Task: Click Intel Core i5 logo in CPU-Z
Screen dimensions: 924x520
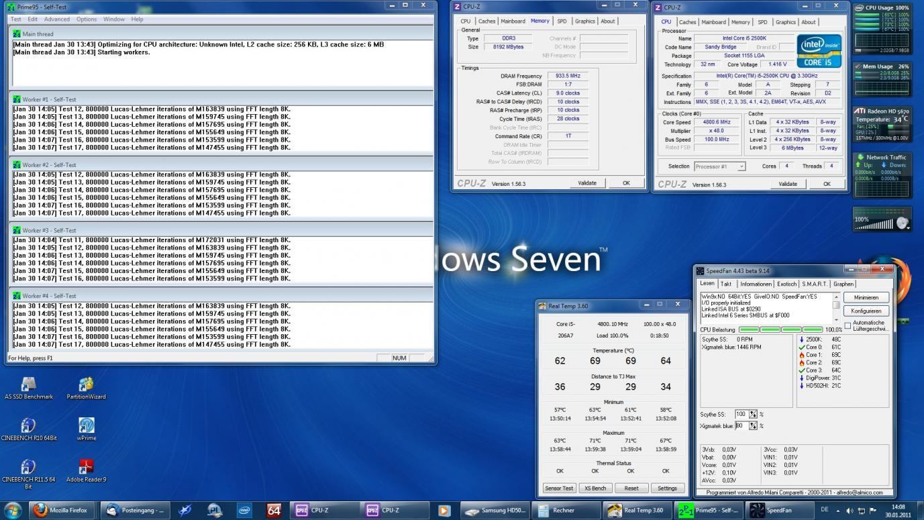Action: (x=819, y=51)
